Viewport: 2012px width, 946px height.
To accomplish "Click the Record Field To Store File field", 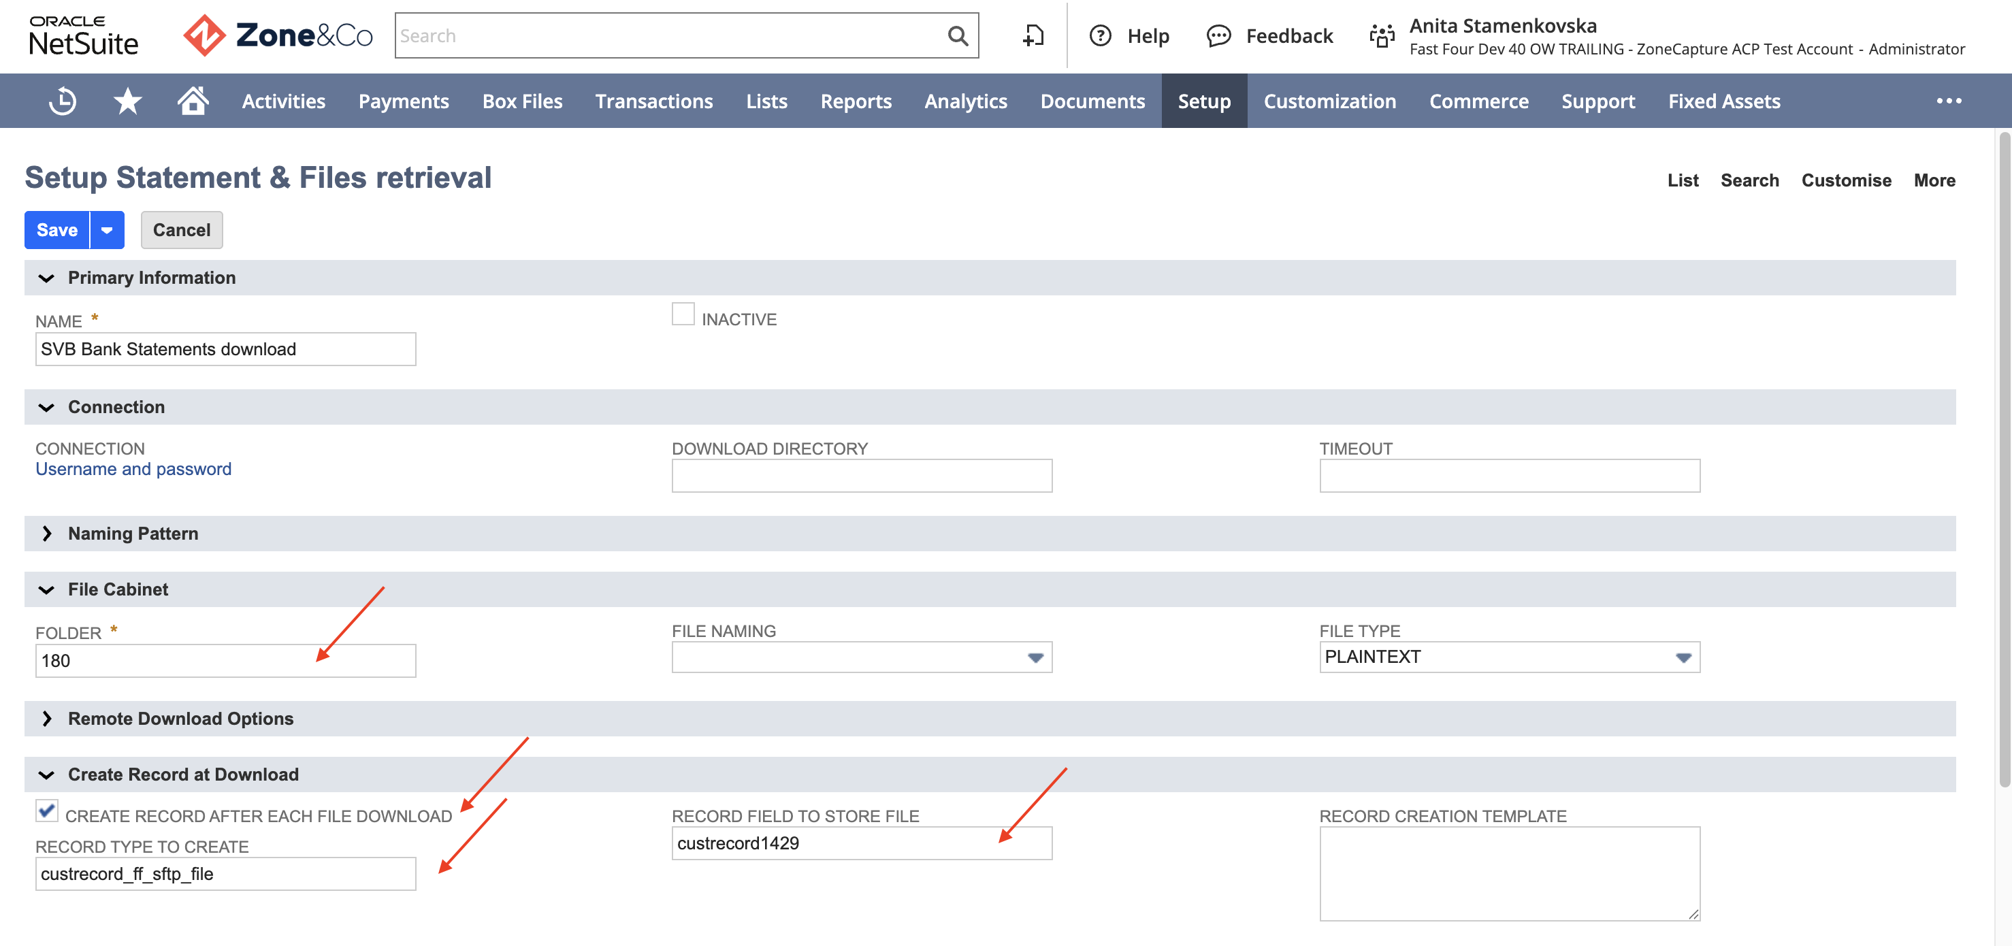I will point(862,844).
